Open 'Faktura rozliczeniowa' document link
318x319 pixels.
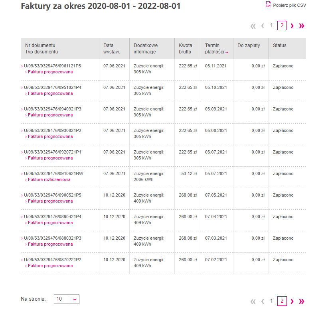[49, 179]
